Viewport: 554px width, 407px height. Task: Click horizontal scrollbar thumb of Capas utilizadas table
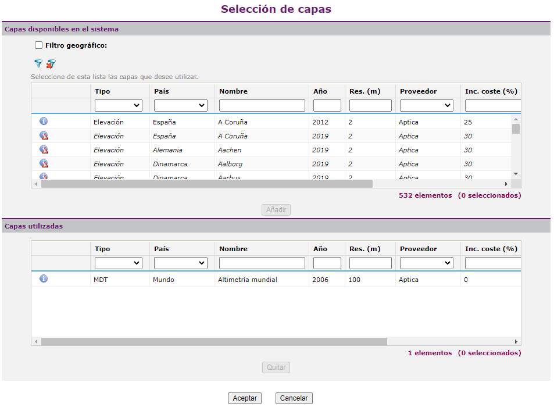pyautogui.click(x=214, y=342)
